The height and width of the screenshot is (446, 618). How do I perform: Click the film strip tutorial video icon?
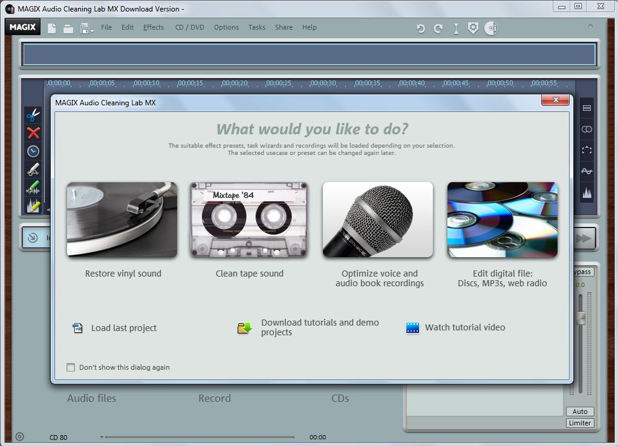412,328
